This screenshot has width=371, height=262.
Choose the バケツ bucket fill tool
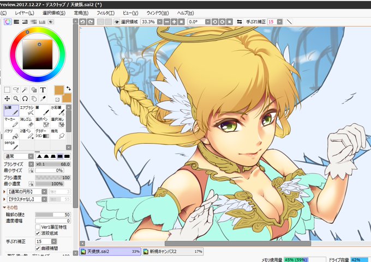pos(11,133)
